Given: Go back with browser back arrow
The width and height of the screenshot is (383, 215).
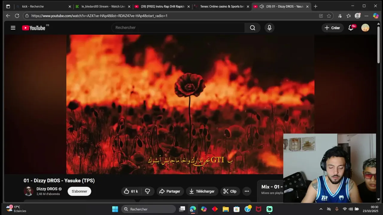Looking at the screenshot, I should tap(8, 16).
